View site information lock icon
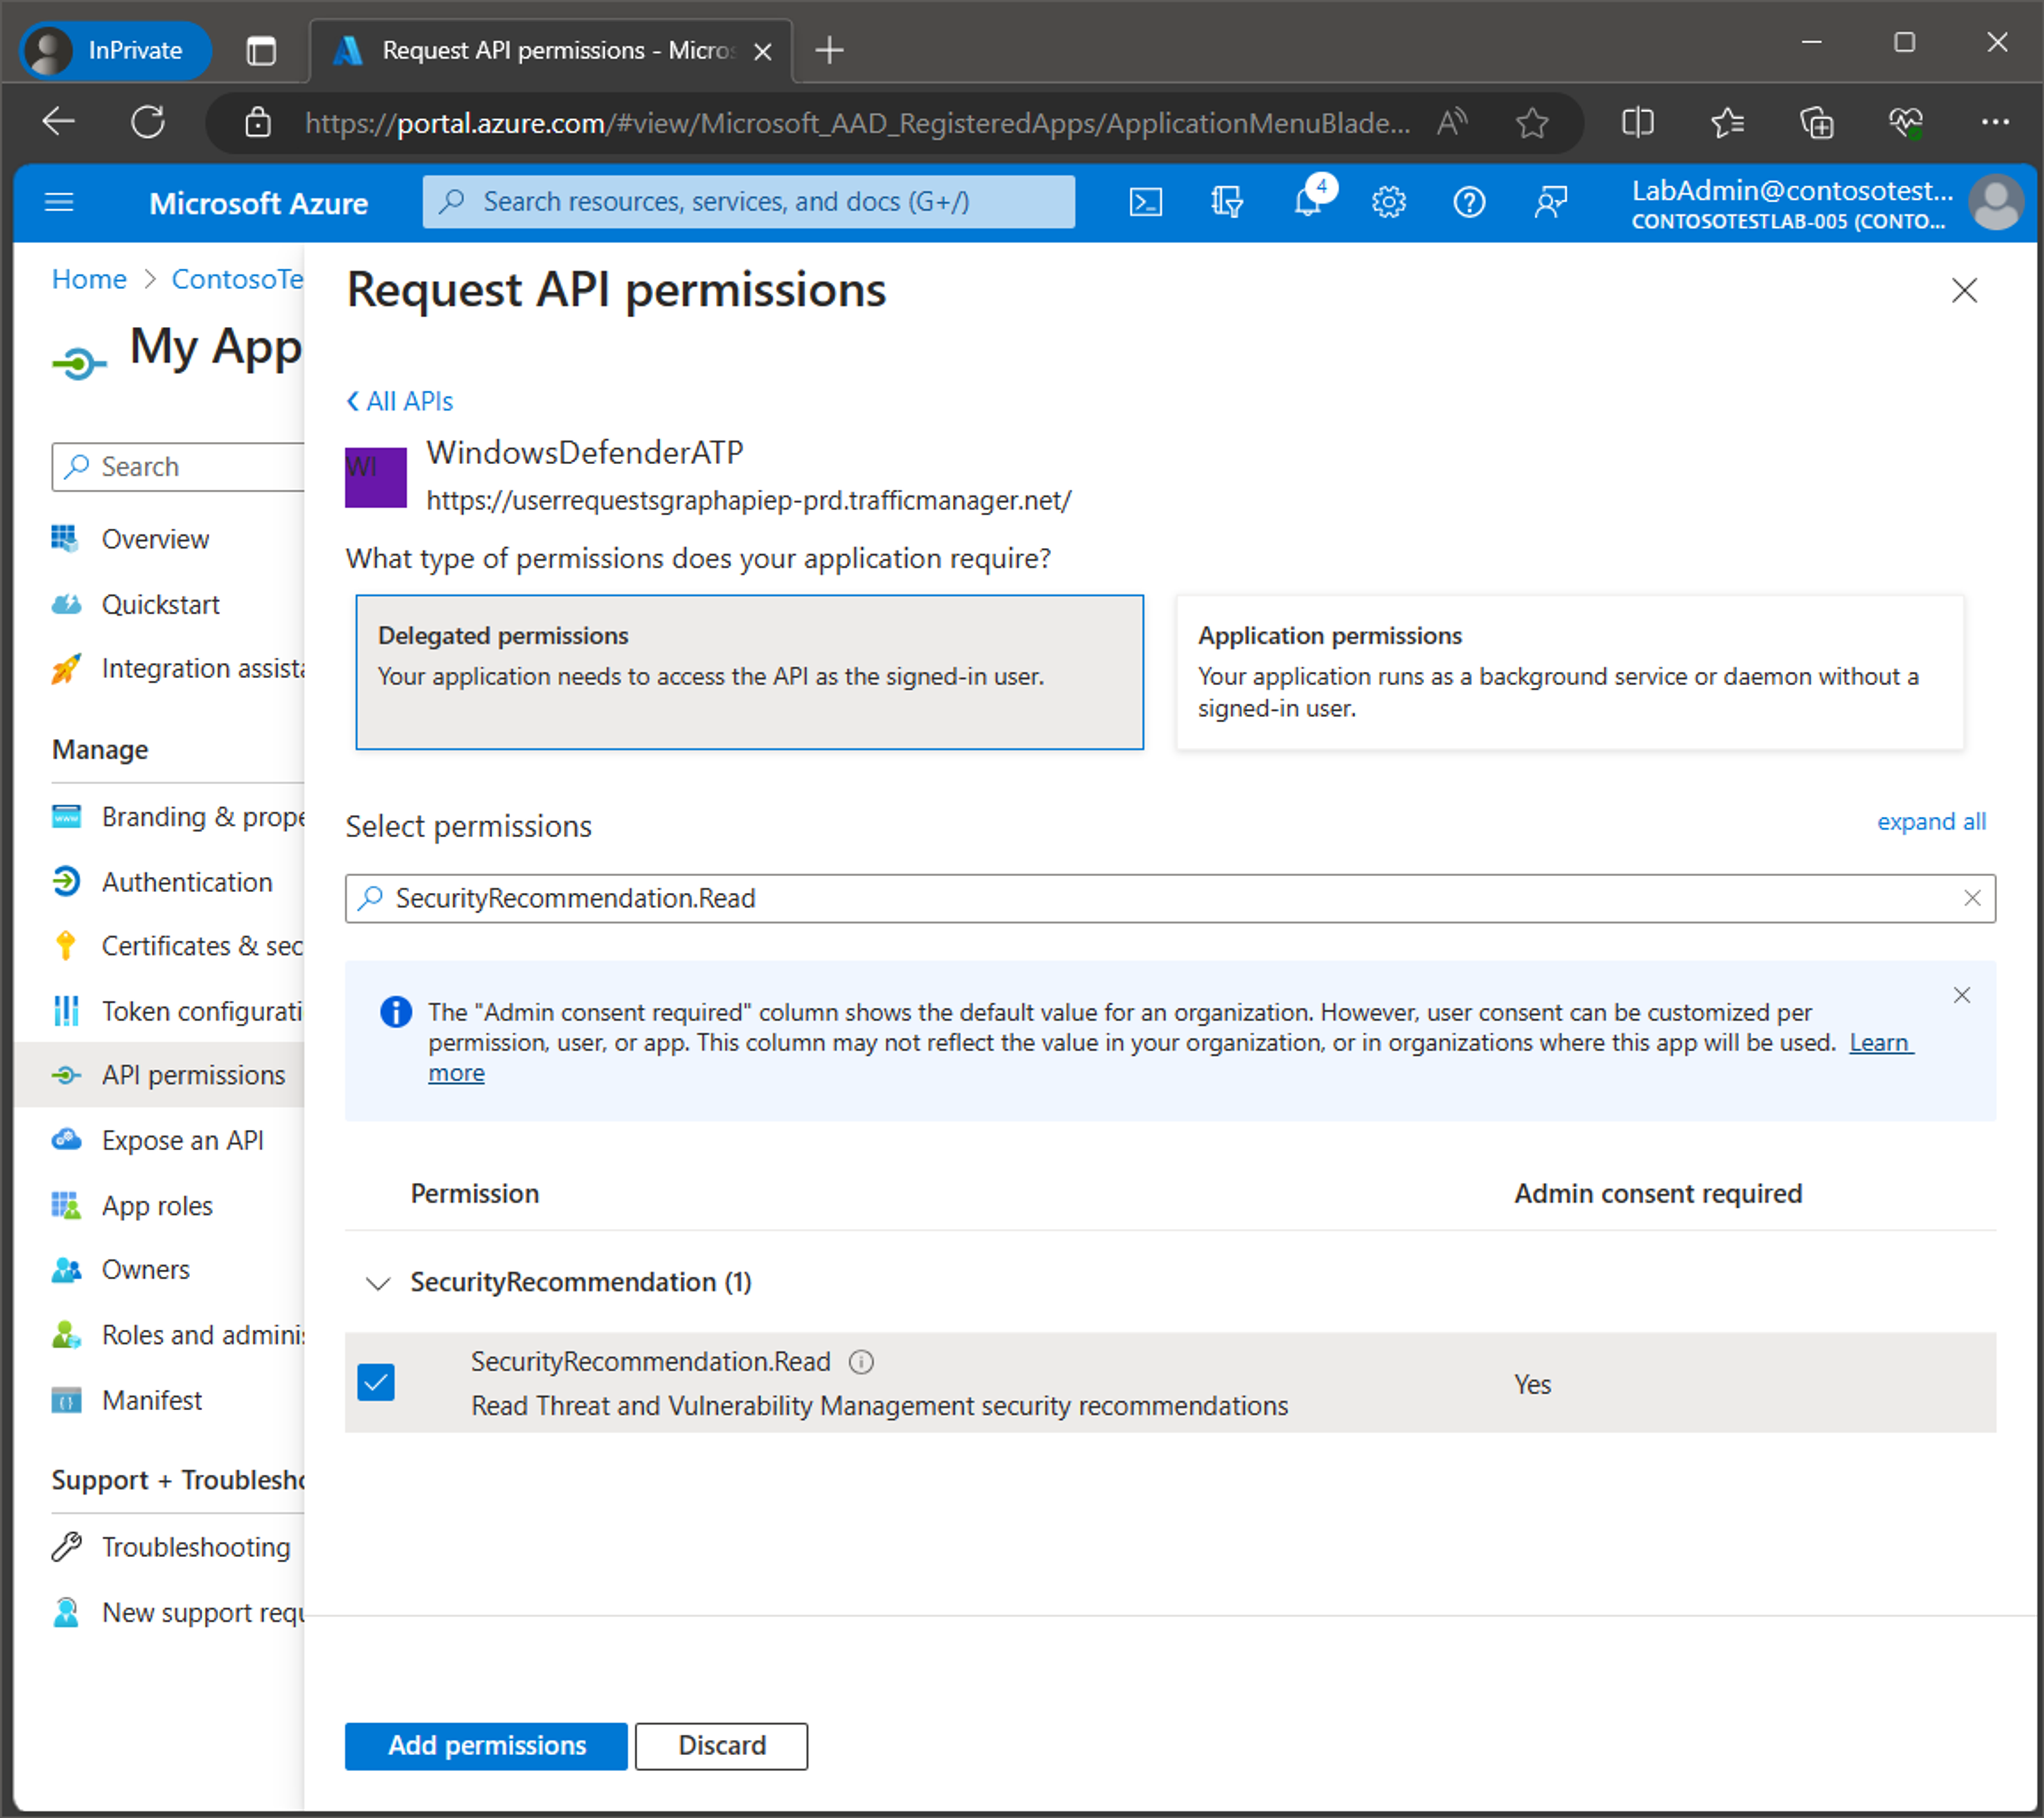Screen dimensions: 2044x1818 coord(258,123)
